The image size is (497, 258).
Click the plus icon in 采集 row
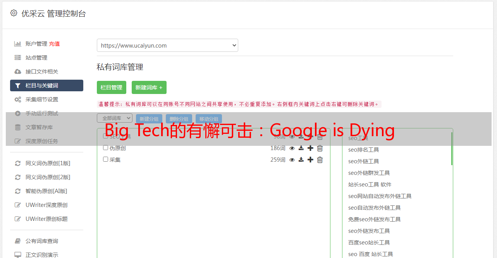(x=310, y=160)
